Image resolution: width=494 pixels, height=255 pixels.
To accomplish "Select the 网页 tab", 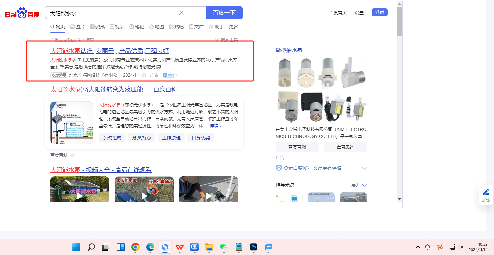I will tap(58, 27).
